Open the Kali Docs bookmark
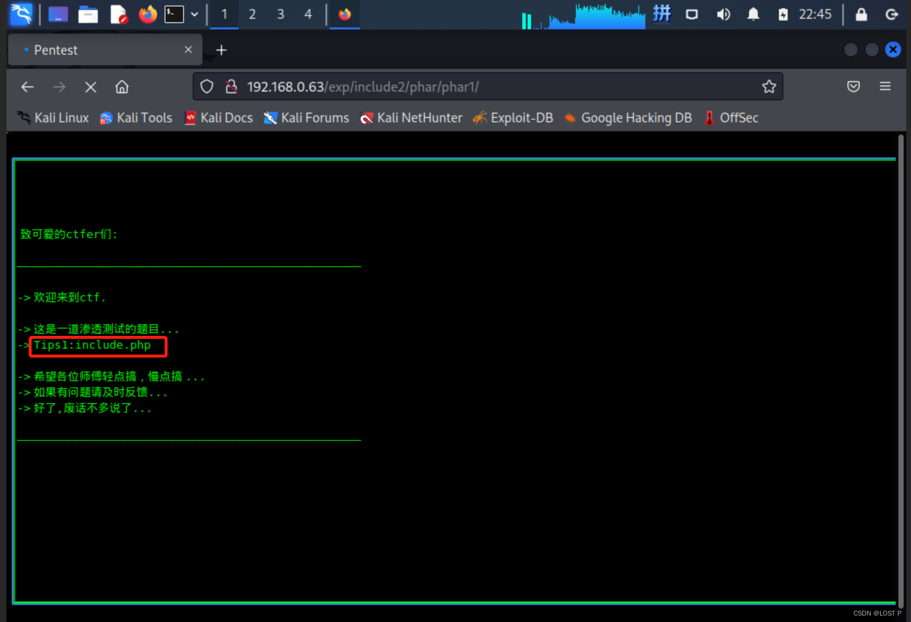Image resolution: width=911 pixels, height=622 pixels. tap(219, 118)
